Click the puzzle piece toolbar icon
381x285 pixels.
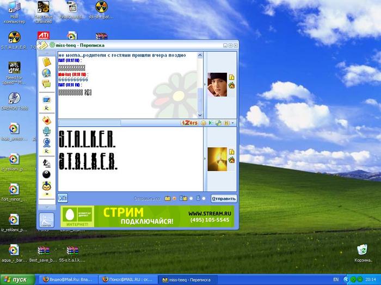218,123
